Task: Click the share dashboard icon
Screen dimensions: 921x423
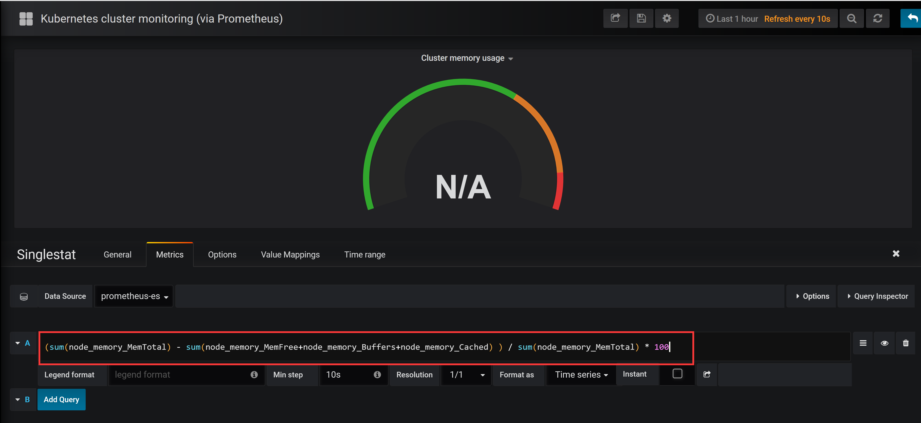Action: pyautogui.click(x=615, y=18)
